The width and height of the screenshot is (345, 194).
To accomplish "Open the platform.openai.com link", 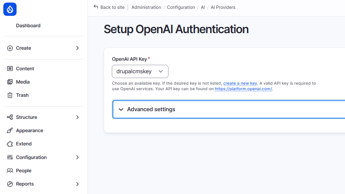I will click(x=243, y=89).
